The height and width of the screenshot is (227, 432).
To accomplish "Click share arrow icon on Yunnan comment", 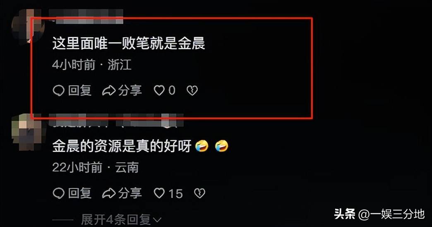I will coord(109,193).
